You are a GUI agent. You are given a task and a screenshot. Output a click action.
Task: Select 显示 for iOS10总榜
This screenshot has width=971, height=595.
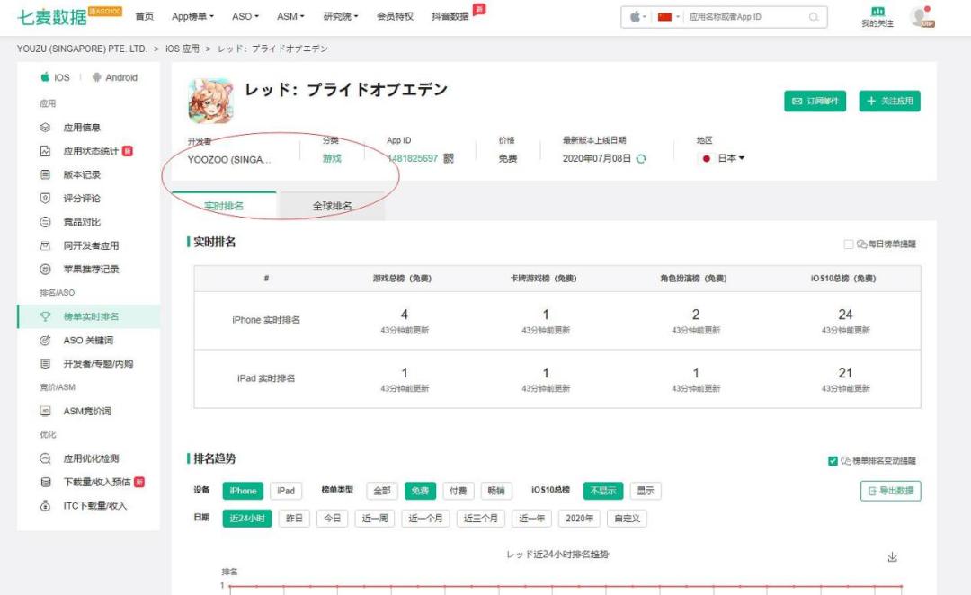coord(646,491)
